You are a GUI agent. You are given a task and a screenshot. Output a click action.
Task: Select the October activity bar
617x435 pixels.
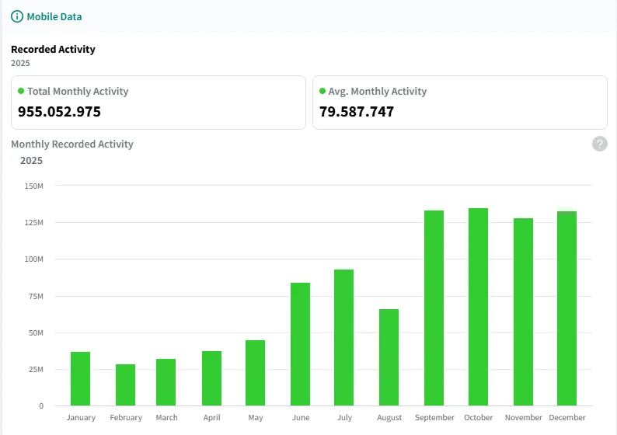pyautogui.click(x=478, y=306)
